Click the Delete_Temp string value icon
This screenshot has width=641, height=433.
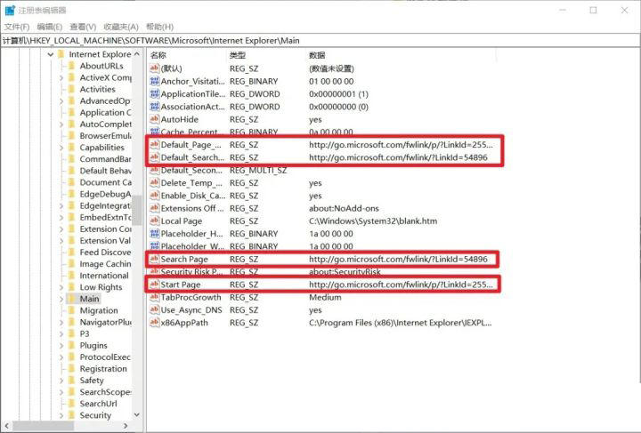tap(155, 183)
